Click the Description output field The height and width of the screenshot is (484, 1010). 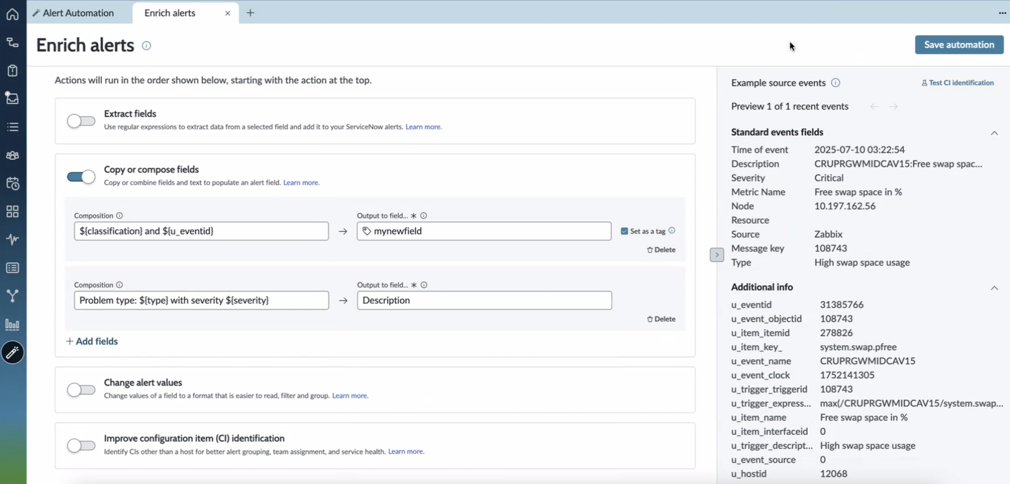(484, 300)
